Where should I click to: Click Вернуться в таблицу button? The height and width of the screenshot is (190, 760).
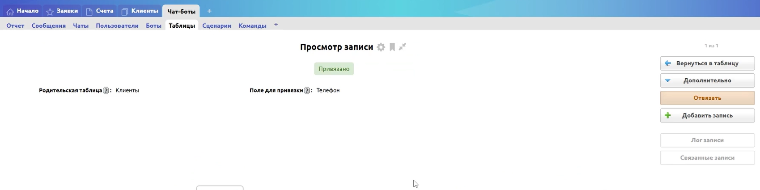point(707,63)
